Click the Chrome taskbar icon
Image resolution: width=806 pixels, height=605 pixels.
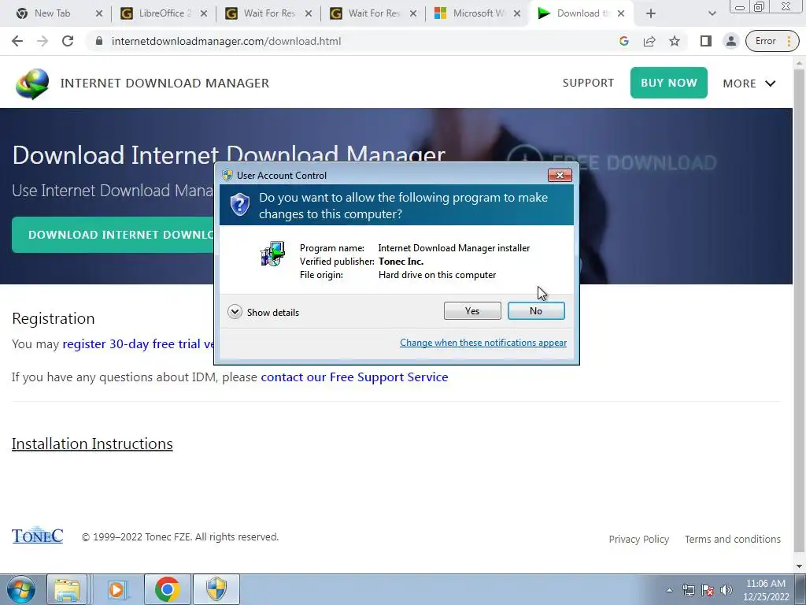click(x=167, y=589)
